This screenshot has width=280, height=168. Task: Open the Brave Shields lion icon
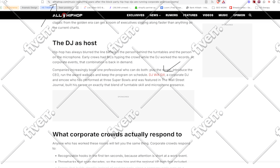[x=218, y=2]
